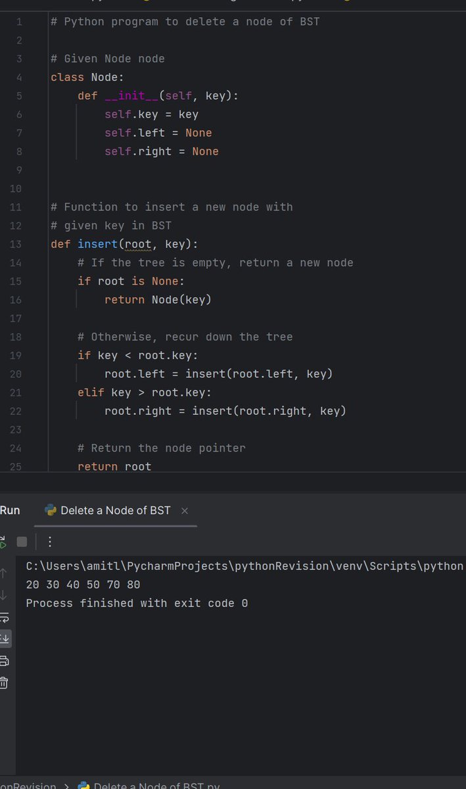Click the comment Python program to delete a node
Viewport: 466px width, 789px height.
[185, 22]
